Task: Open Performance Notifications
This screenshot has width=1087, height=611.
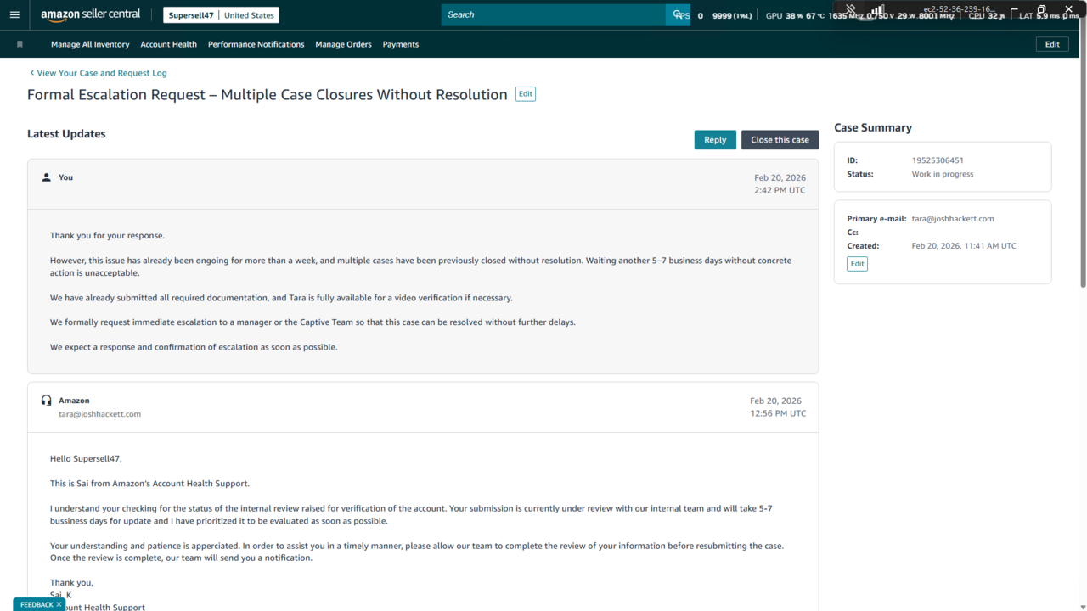Action: (256, 44)
